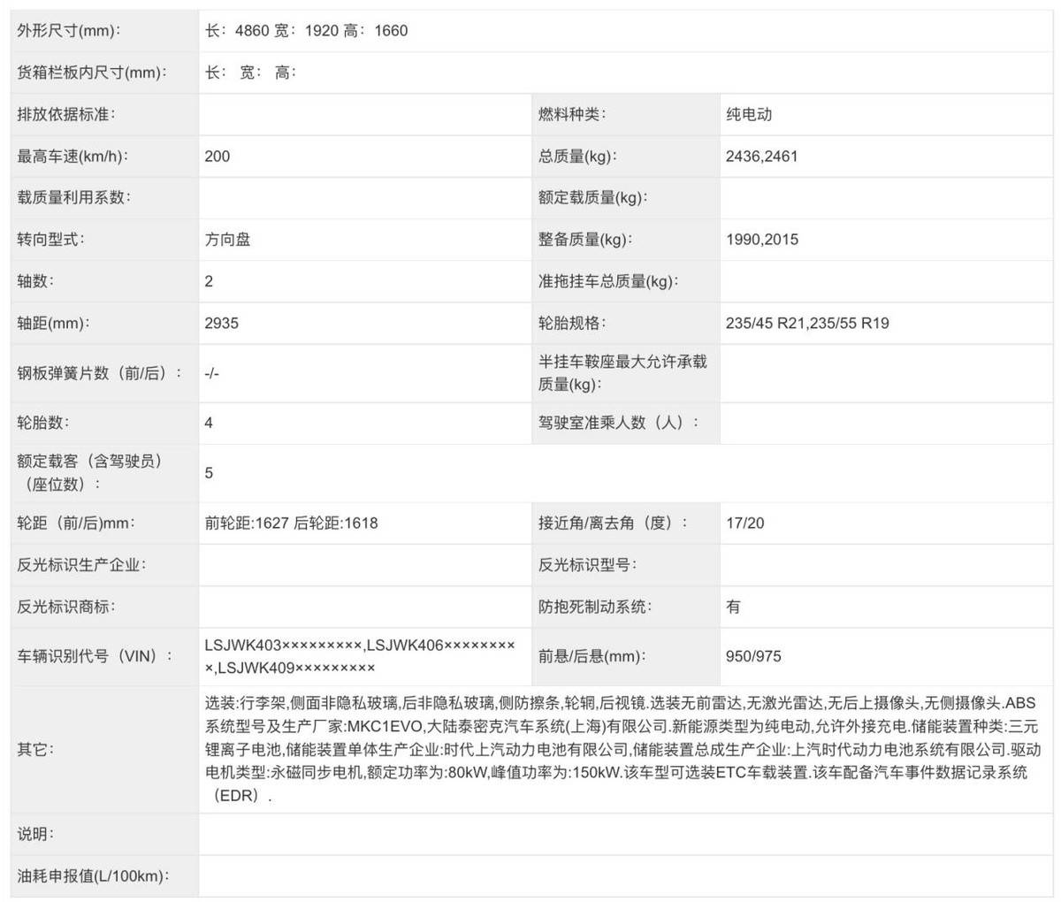Select the 油耗申报值(L/100km) label
1061x902 pixels.
pyautogui.click(x=93, y=876)
